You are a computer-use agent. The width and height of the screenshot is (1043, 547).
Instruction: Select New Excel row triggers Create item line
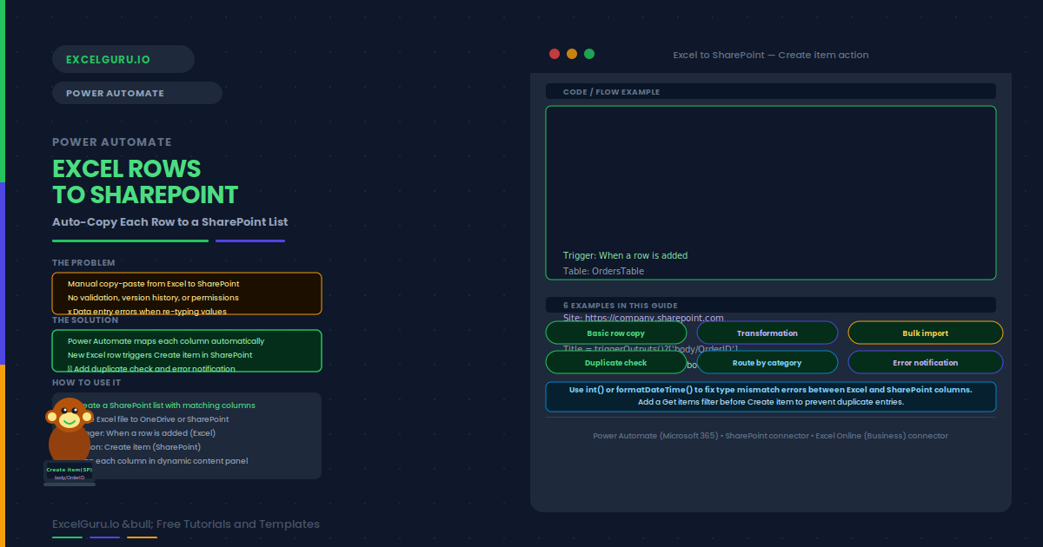[160, 355]
